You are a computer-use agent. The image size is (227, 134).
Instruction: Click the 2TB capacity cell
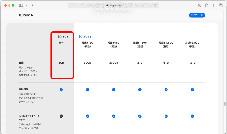point(140,63)
